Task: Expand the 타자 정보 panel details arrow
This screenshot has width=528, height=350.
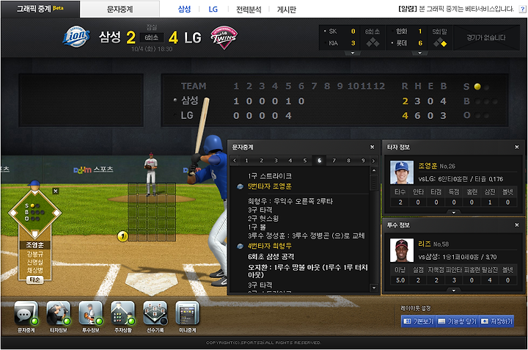Action: 454,212
